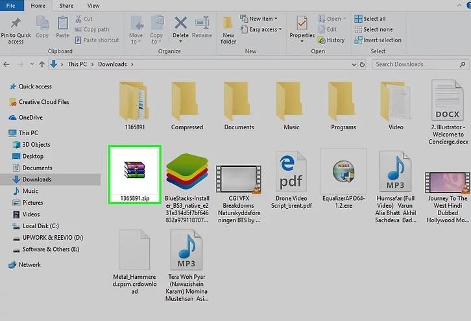
Task: Click Pin to Quick access icon
Action: [x=16, y=23]
